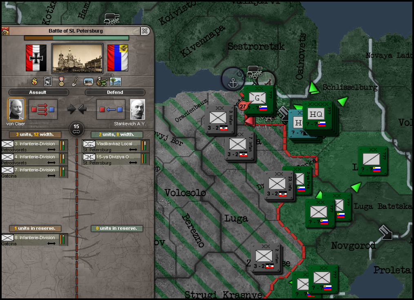
Task: Click the Berezno province label
Action: coord(193,230)
